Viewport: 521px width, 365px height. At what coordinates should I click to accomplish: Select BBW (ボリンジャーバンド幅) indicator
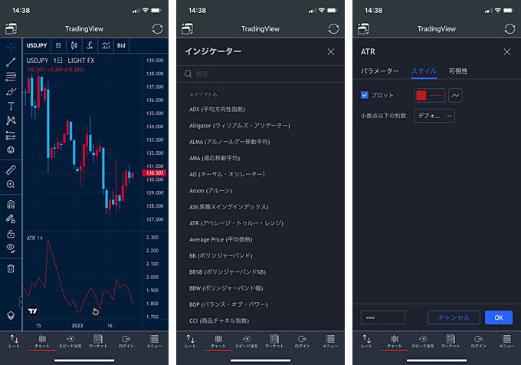[226, 288]
